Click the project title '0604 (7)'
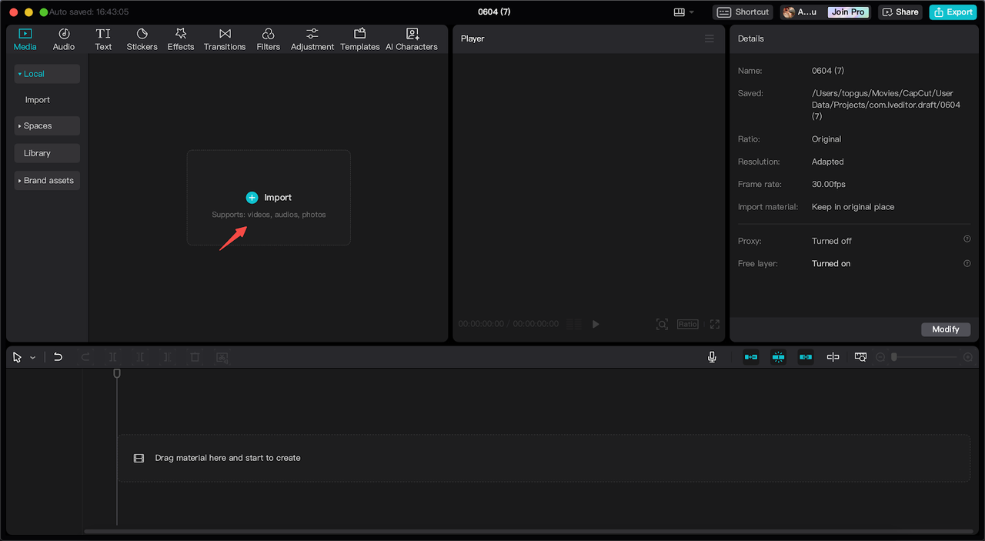 494,12
